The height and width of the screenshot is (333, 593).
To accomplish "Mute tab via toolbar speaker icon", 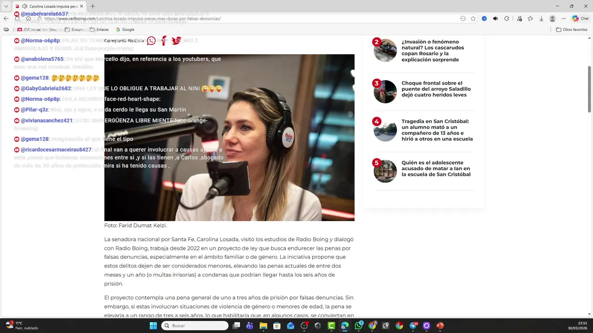I will (x=495, y=18).
